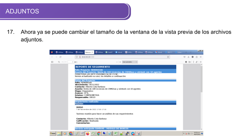Switch to the ZEUS TE tab

point(169,52)
